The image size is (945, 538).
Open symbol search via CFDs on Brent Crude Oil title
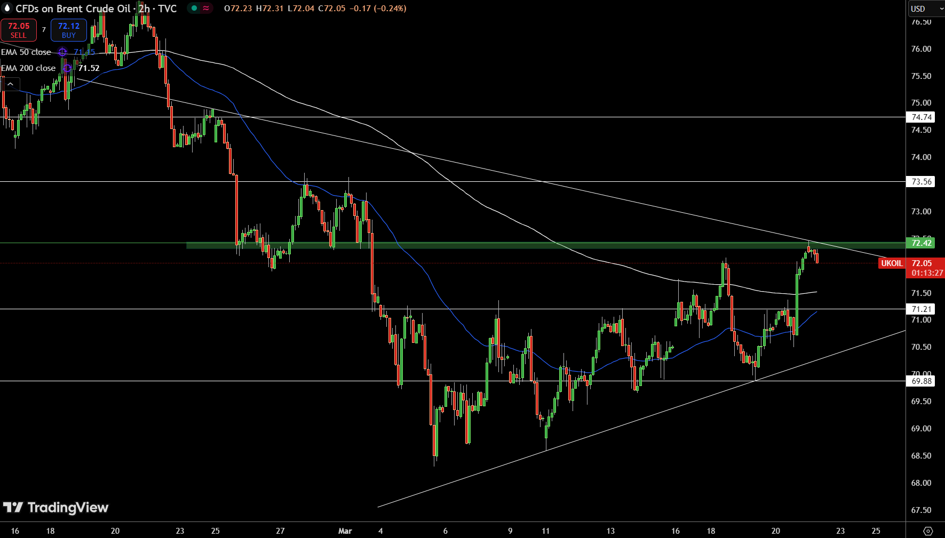(73, 9)
